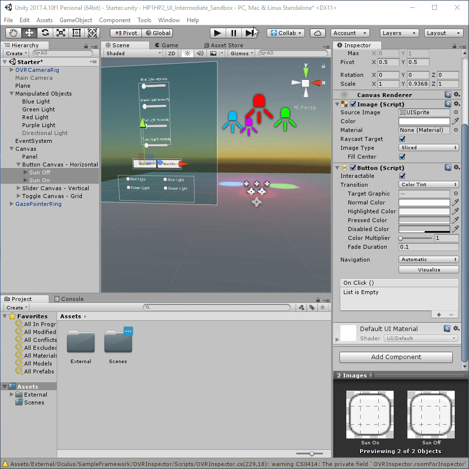Image resolution: width=469 pixels, height=469 pixels.
Task: Select the Scale tool
Action: 61,33
